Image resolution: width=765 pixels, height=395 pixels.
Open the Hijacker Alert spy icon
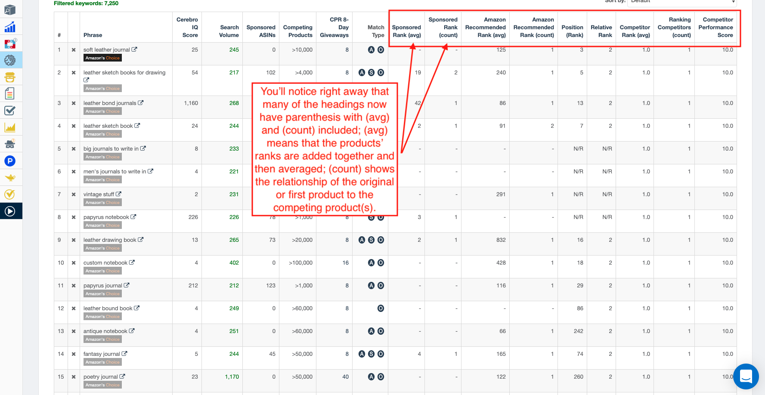10,144
